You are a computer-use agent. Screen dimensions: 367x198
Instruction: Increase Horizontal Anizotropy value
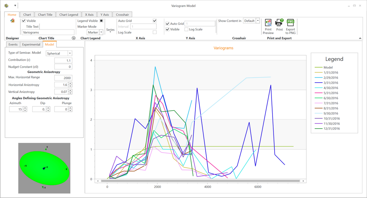point(70,83)
